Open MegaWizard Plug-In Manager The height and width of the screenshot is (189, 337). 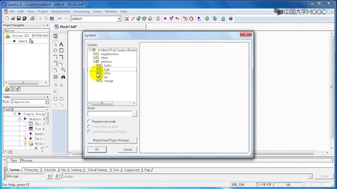(x=112, y=140)
